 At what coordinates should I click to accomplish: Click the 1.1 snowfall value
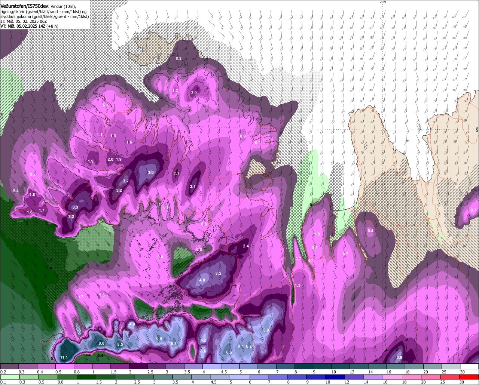(x=100, y=135)
